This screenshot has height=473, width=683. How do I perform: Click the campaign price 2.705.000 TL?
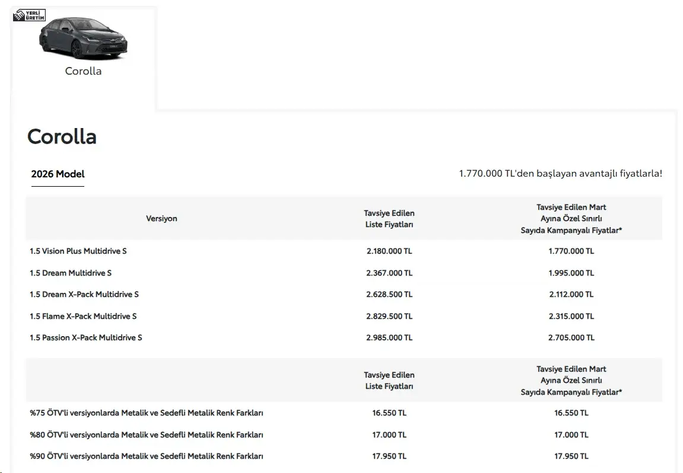tap(571, 338)
